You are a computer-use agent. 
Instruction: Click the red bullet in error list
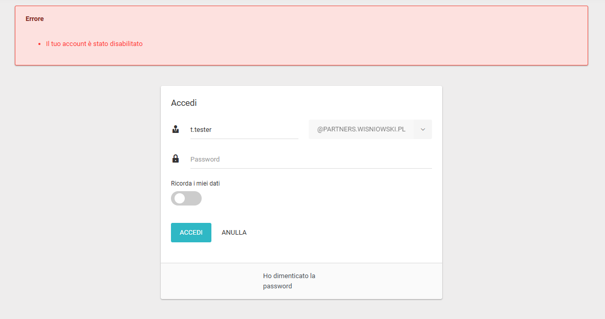(39, 44)
